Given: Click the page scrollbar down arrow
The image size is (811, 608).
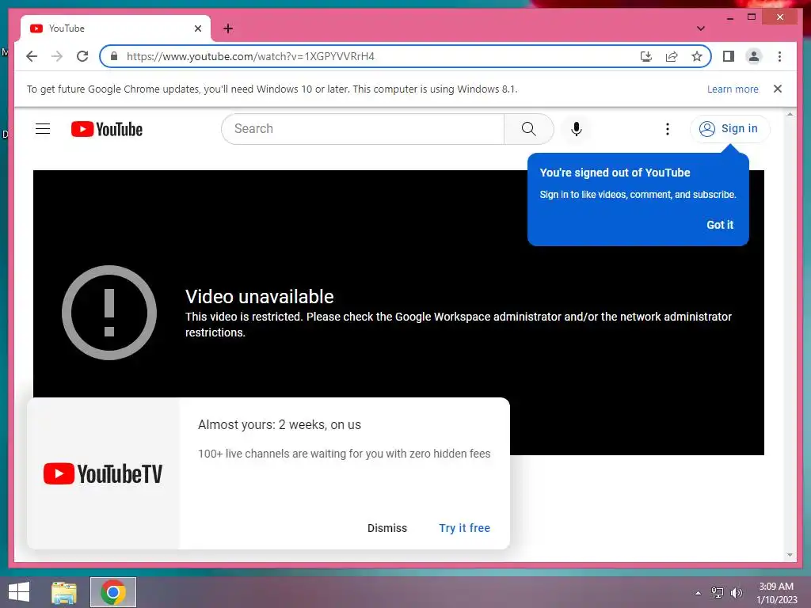Looking at the screenshot, I should point(790,555).
